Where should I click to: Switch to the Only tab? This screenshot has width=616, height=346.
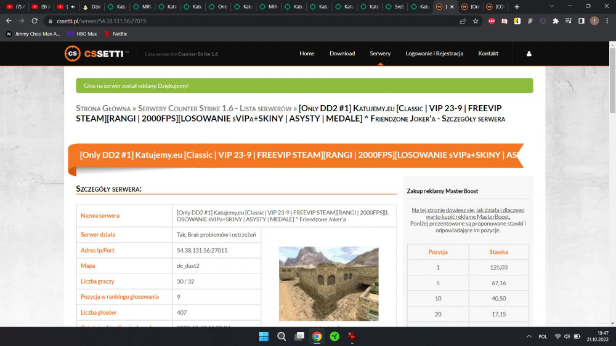tap(217, 7)
